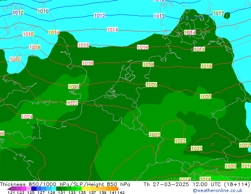
Task: Click the legend value 142
Action: click(121, 192)
